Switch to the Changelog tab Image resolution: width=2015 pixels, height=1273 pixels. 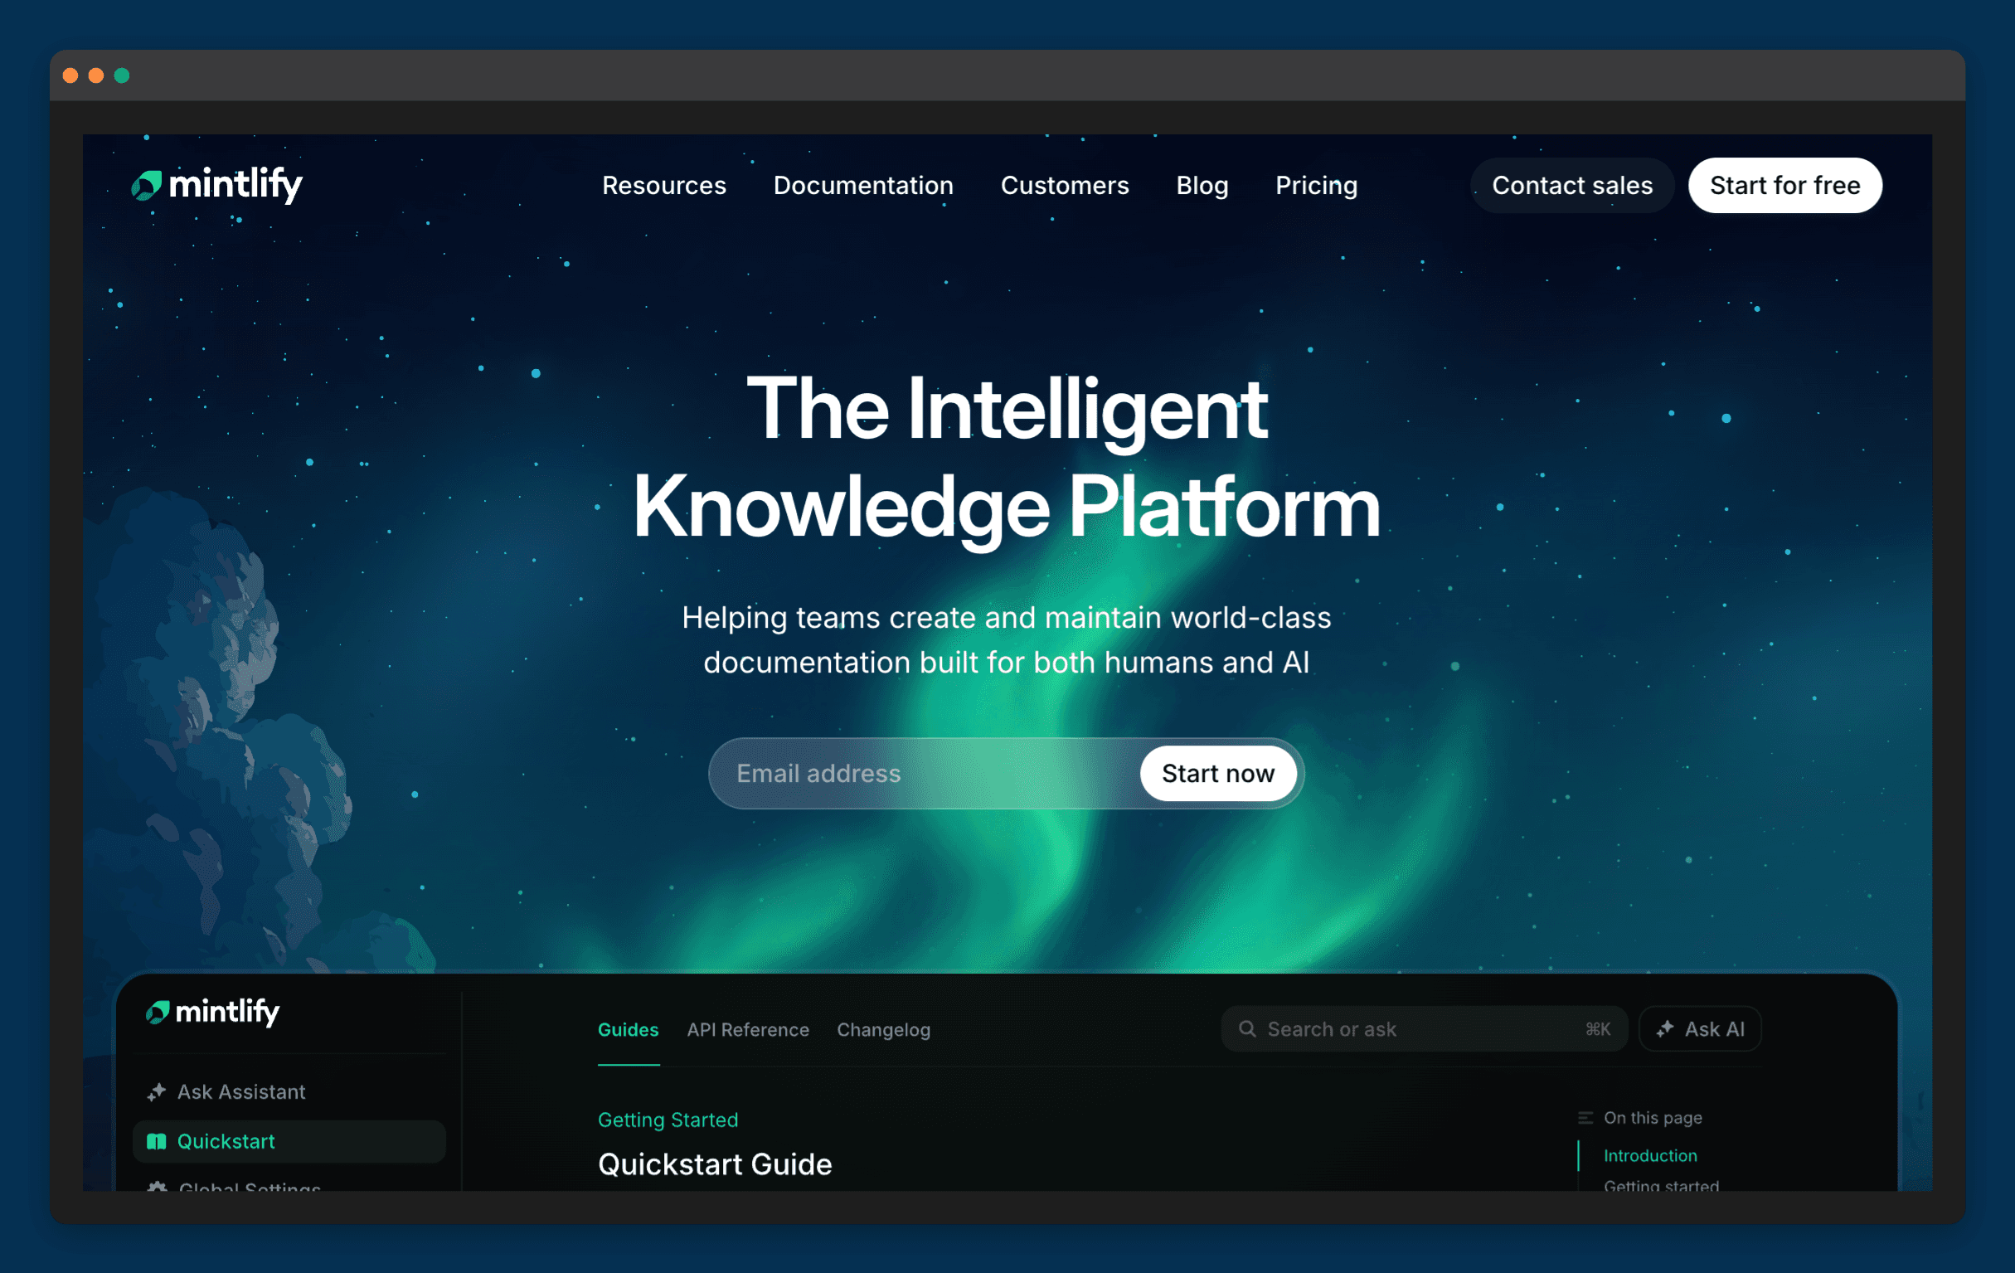[883, 1029]
